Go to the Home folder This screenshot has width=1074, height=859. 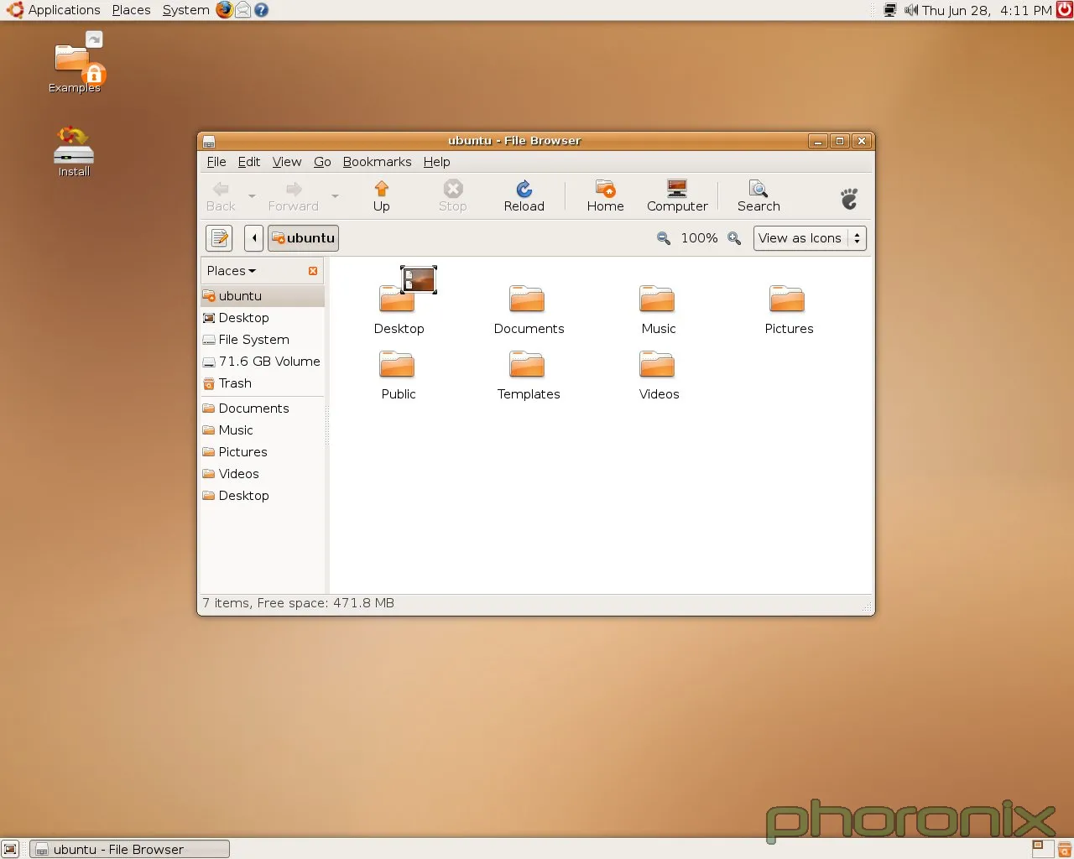pos(605,196)
